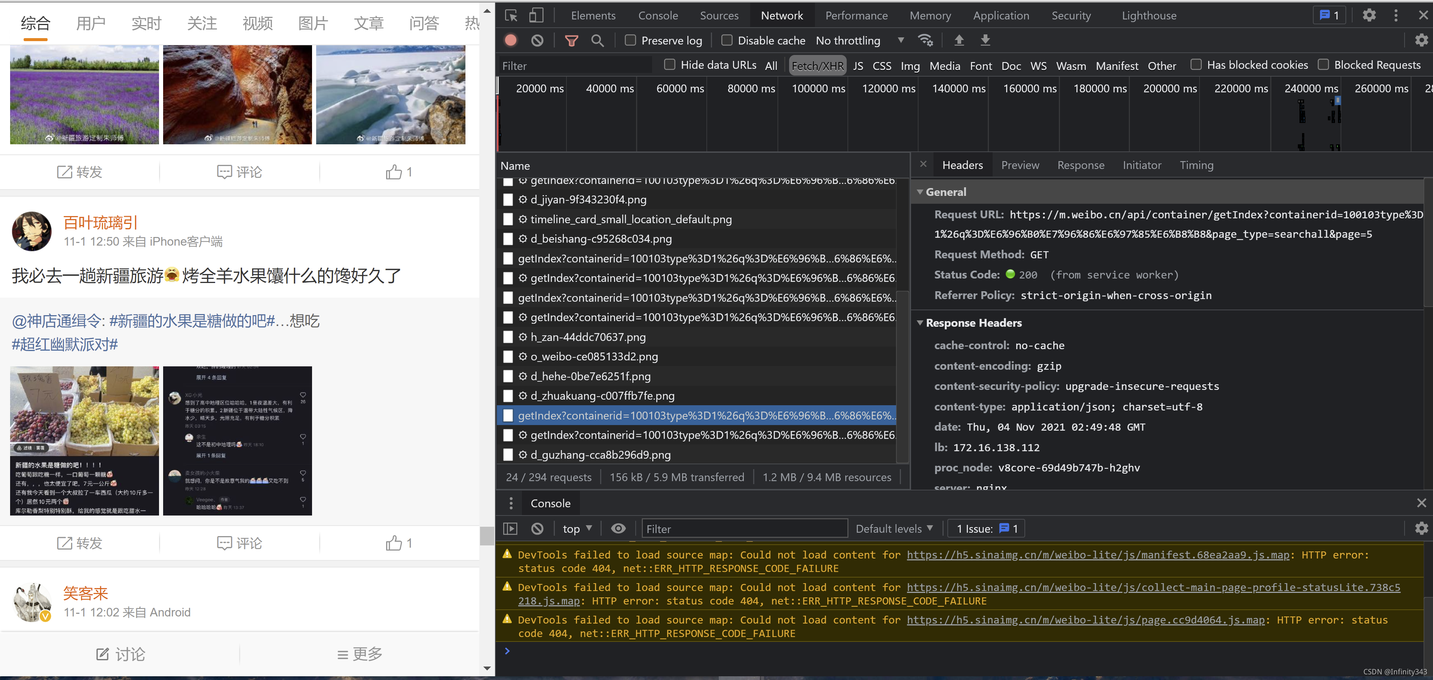Switch to the Elements tab

593,16
